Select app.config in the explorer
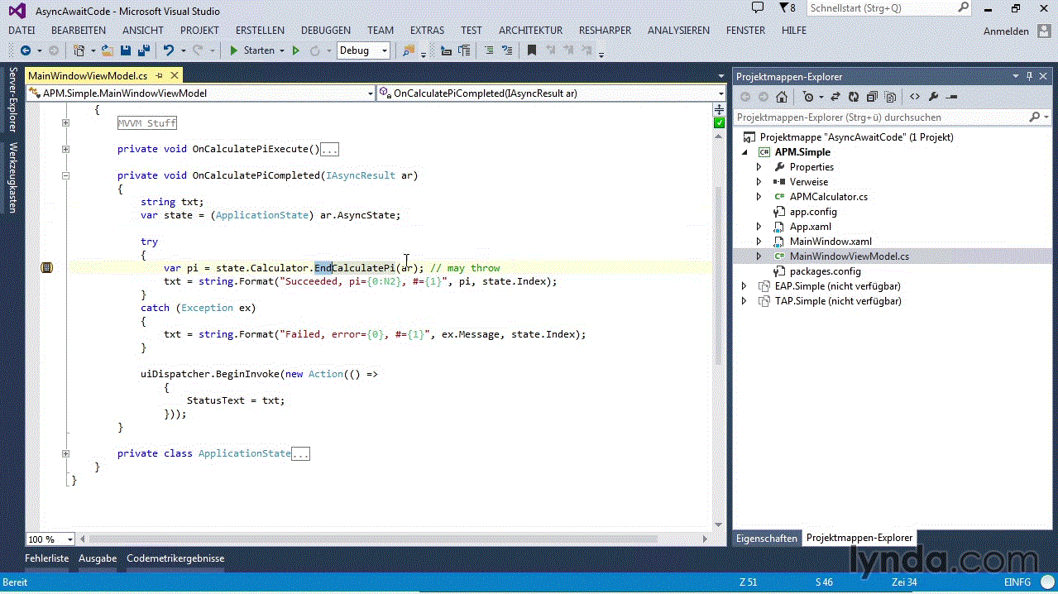1058x594 pixels. click(x=813, y=212)
